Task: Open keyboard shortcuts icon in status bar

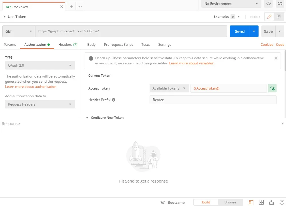Action: point(272,202)
